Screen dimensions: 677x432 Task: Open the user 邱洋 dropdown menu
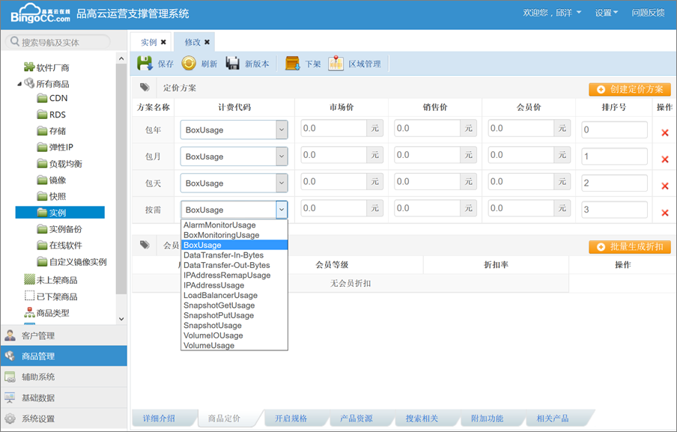pyautogui.click(x=552, y=13)
